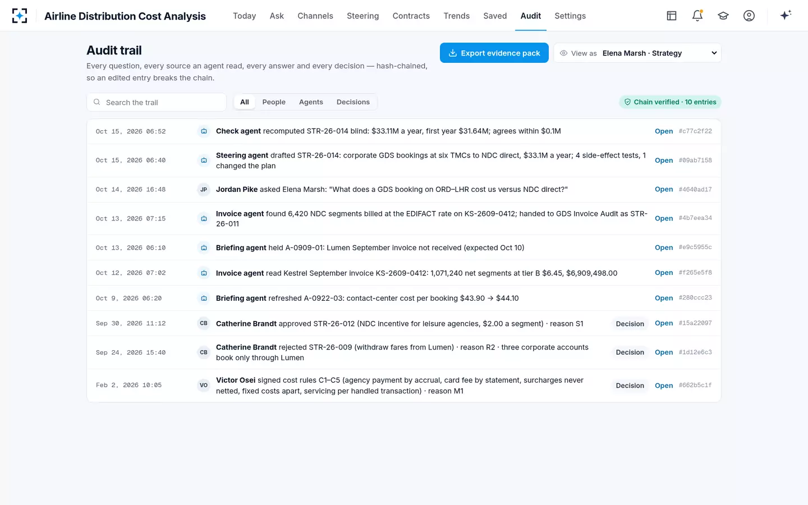Click bot icon on the contact-center cost entry
The width and height of the screenshot is (808, 505).
tap(204, 298)
